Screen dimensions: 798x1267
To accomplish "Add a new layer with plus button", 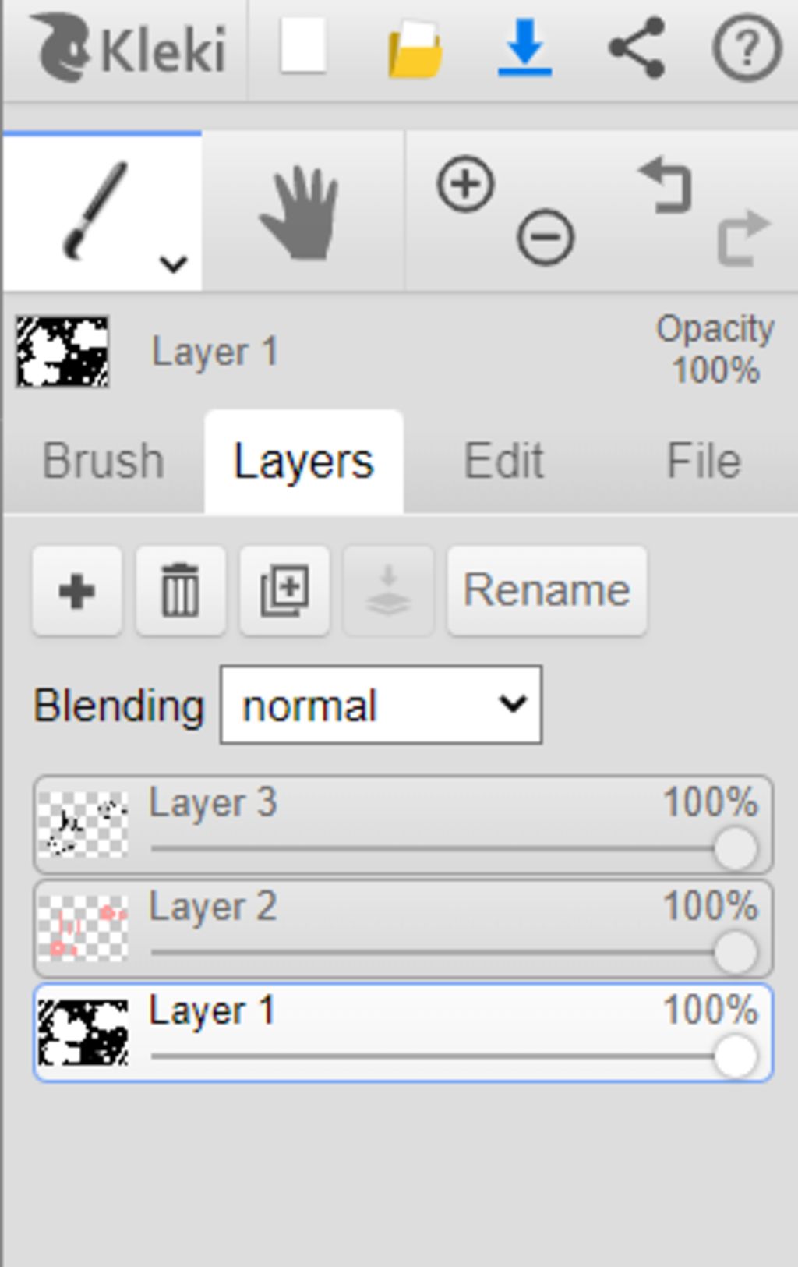I will point(76,590).
